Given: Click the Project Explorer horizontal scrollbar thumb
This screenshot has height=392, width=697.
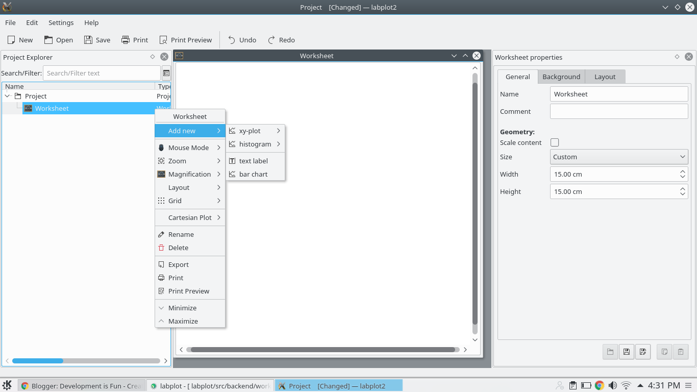Looking at the screenshot, I should point(38,361).
